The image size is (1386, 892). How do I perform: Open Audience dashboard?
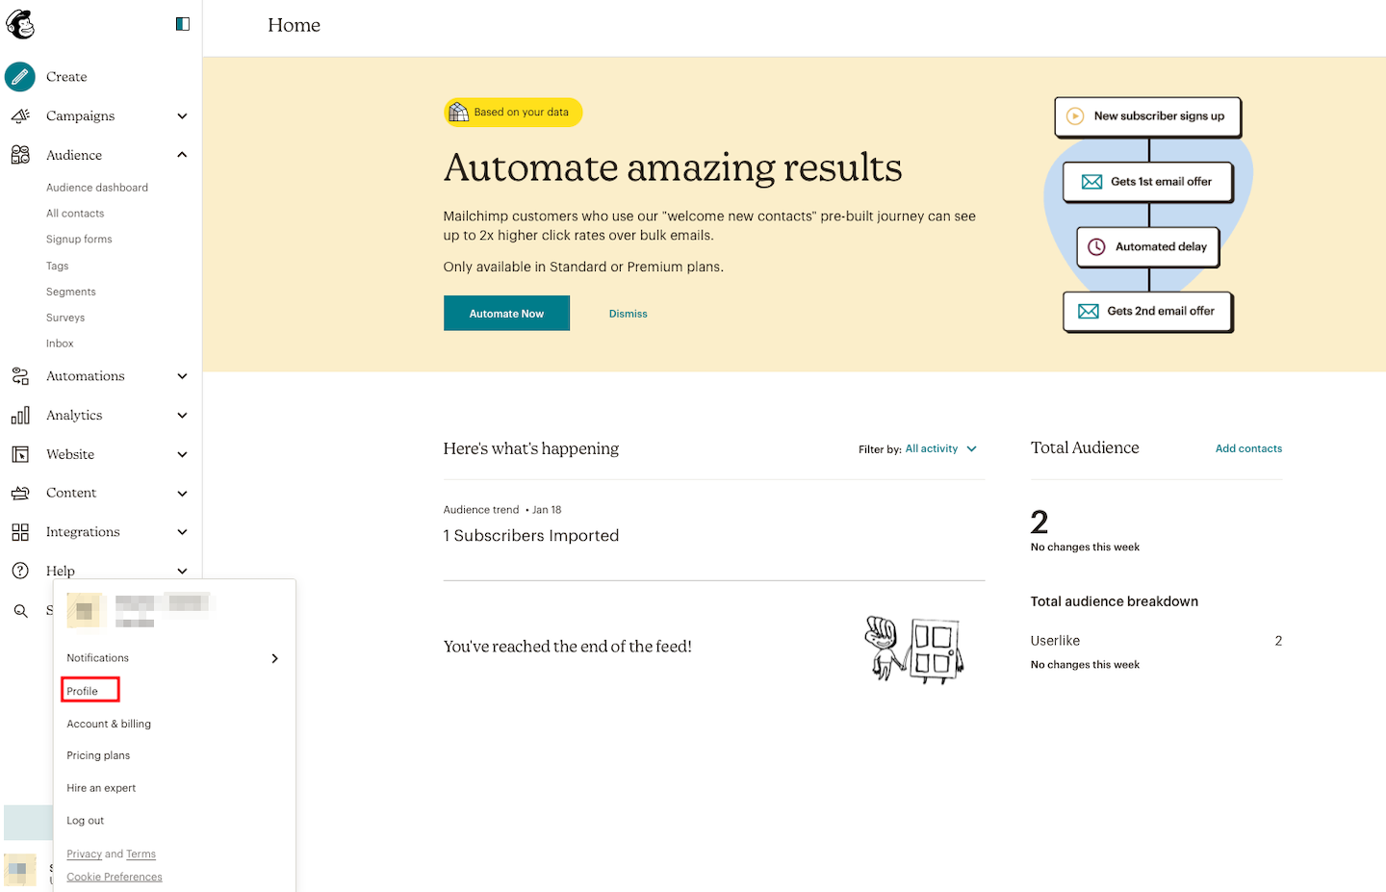pos(97,188)
